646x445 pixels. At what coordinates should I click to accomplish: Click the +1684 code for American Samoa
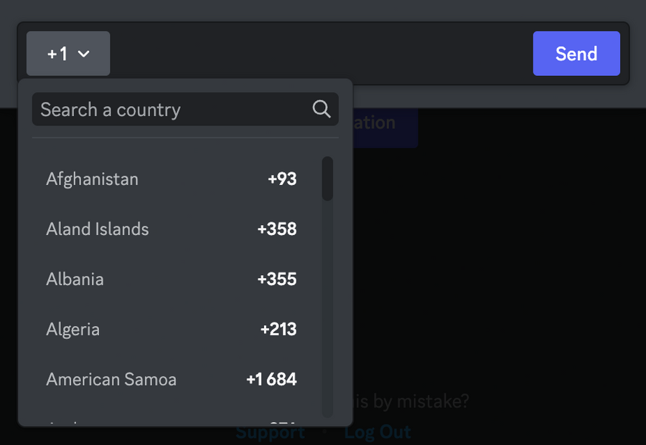(x=271, y=379)
